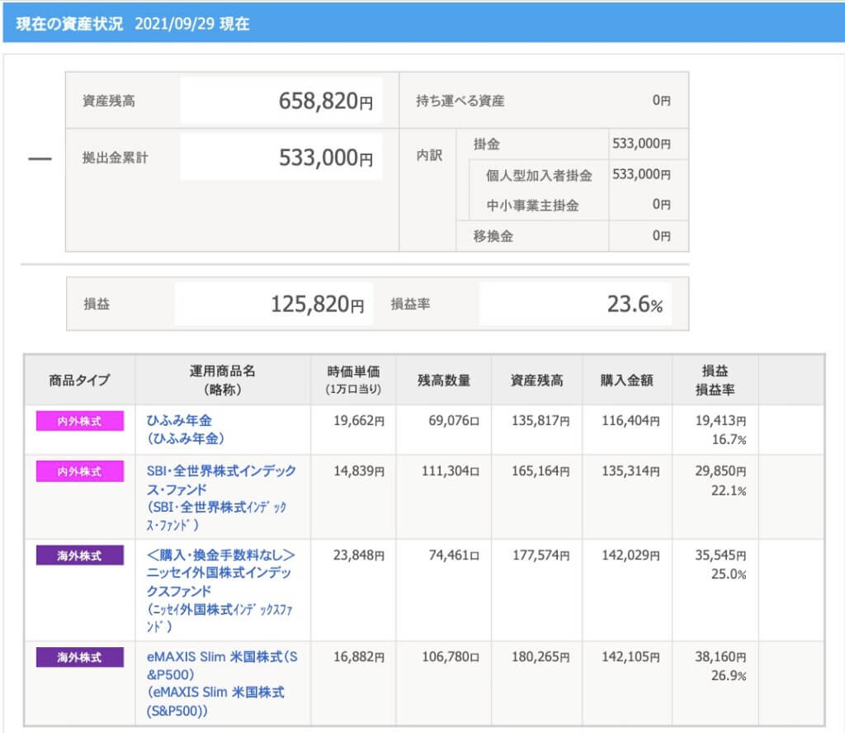Select the unit price 19,662円
The width and height of the screenshot is (845, 733).
point(359,420)
